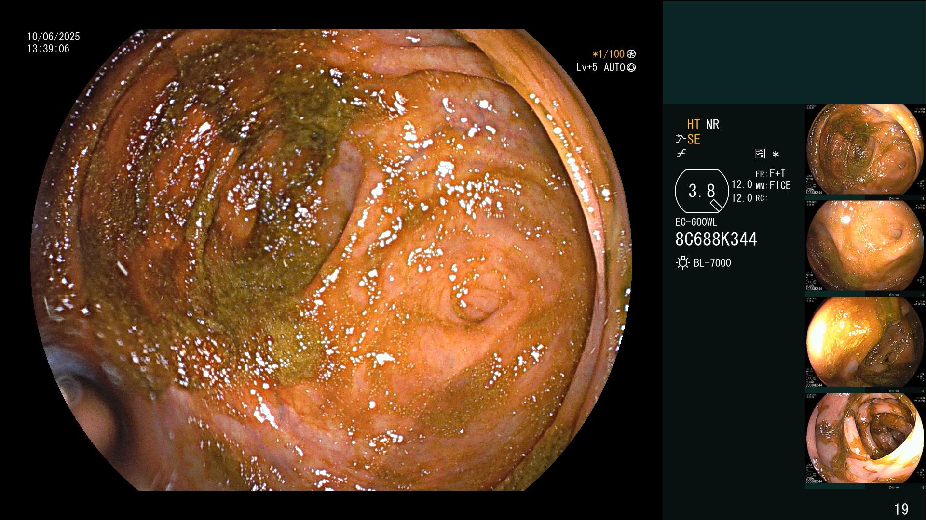Click the light source icon beside BL-7000
This screenshot has width=926, height=520.
click(682, 263)
